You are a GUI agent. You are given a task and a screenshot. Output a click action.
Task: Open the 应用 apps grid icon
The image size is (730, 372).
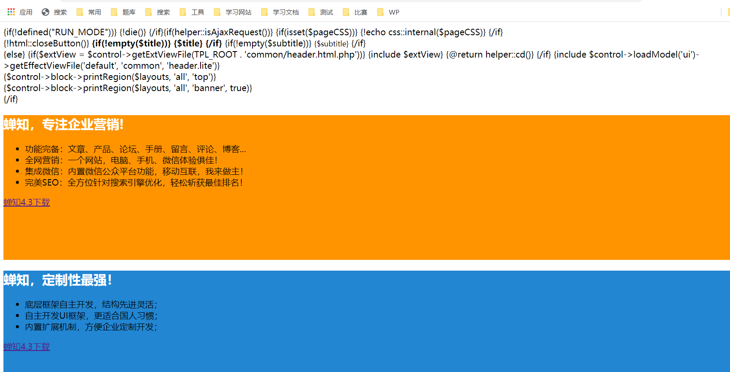click(11, 12)
